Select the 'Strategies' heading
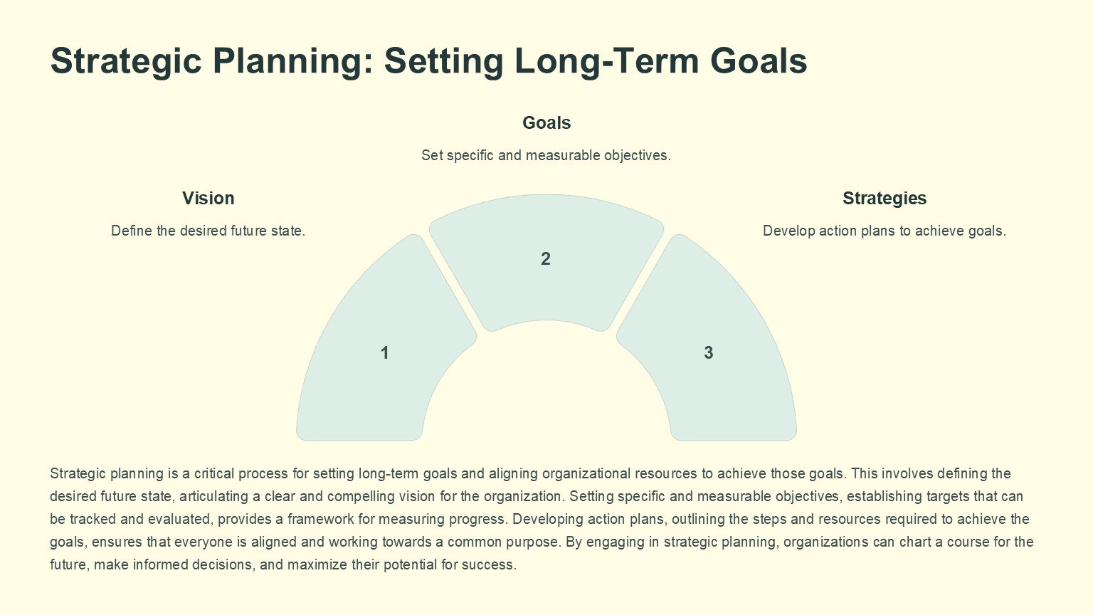This screenshot has width=1093, height=615. tap(884, 199)
